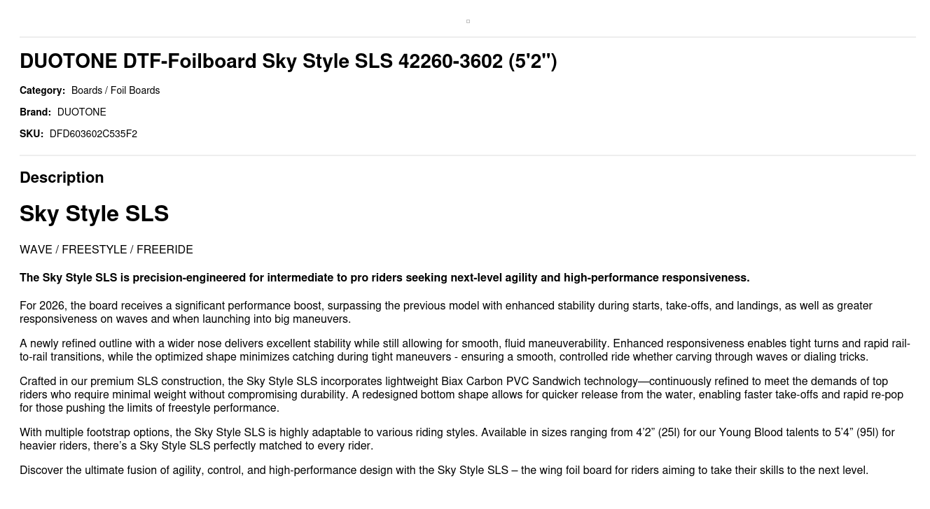The width and height of the screenshot is (930, 509).
Task: Click the horizontal divider above the title
Action: tap(468, 37)
